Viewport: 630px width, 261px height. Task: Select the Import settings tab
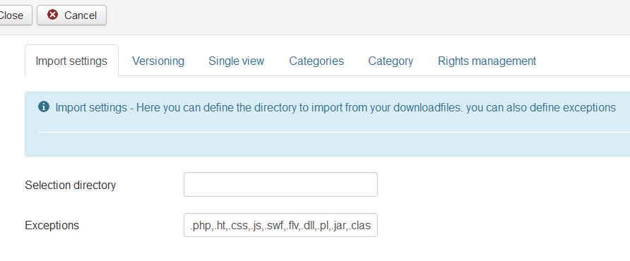(71, 61)
